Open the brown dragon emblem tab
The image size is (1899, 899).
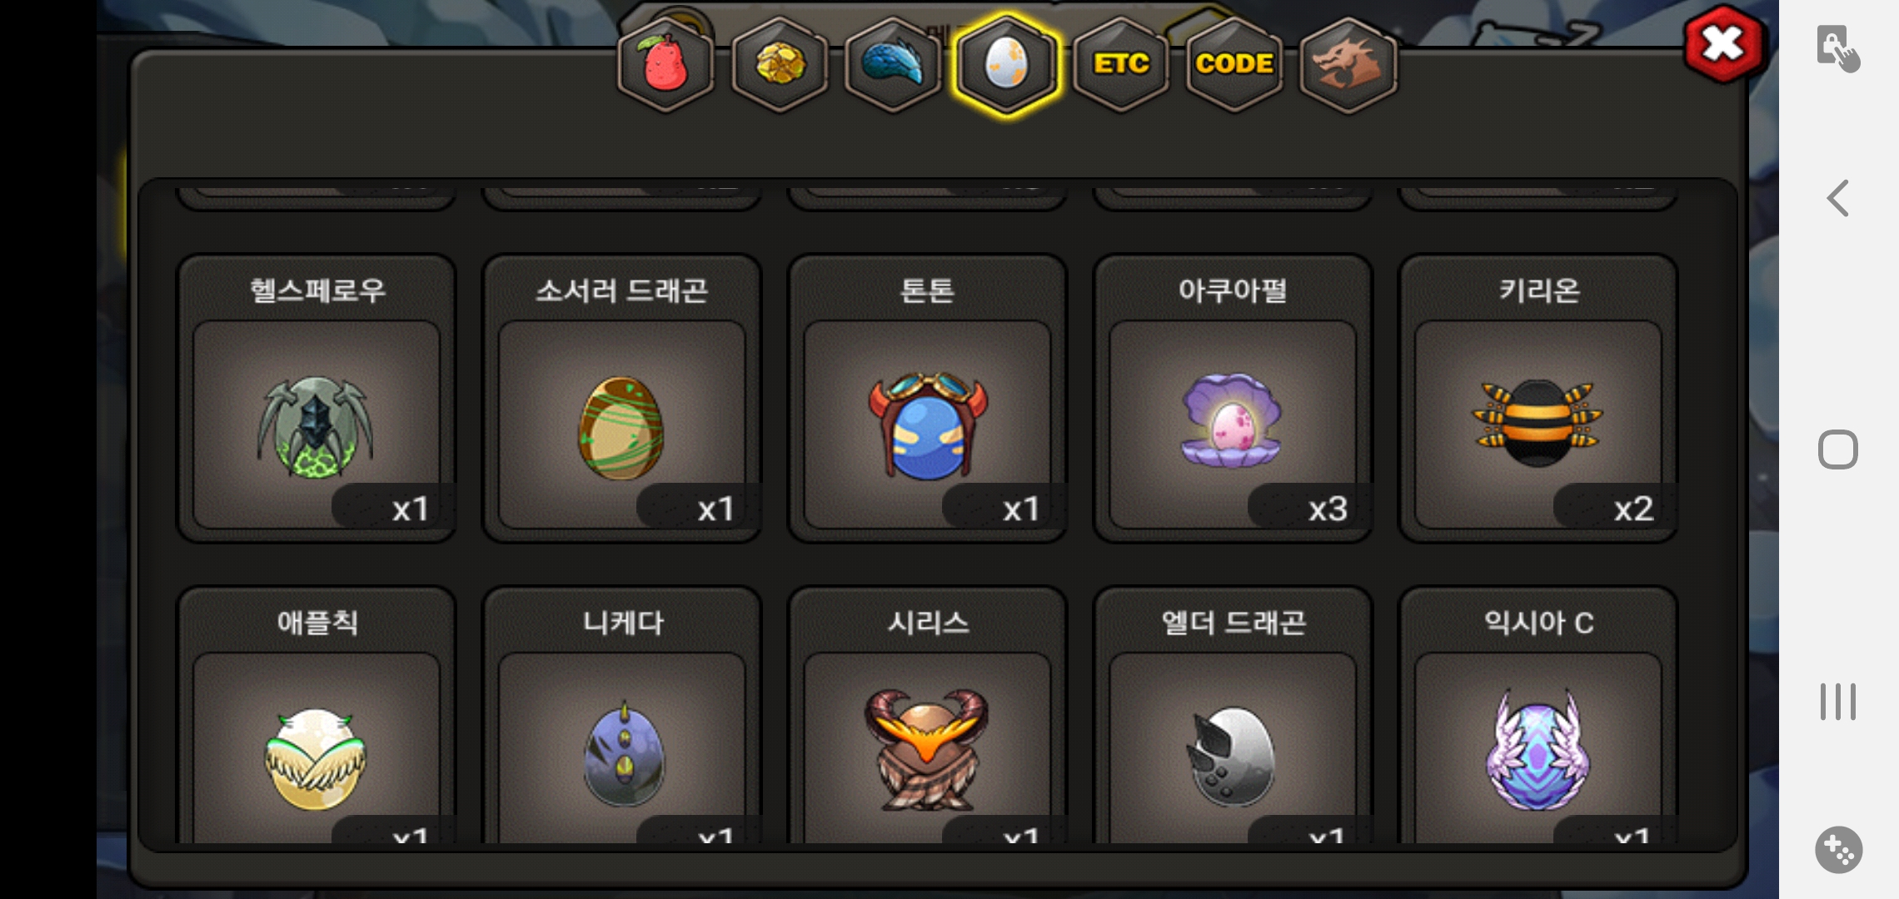(1348, 64)
